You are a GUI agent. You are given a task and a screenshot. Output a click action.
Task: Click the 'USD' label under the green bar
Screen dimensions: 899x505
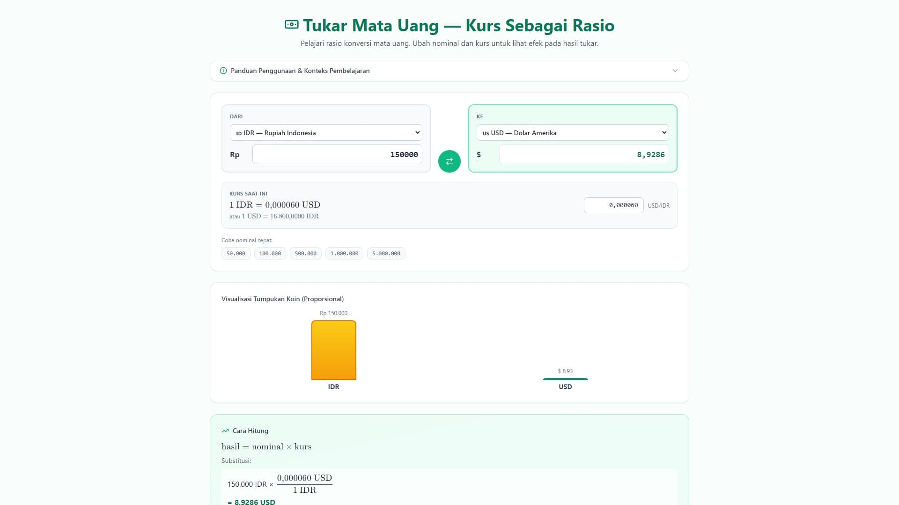coord(565,387)
